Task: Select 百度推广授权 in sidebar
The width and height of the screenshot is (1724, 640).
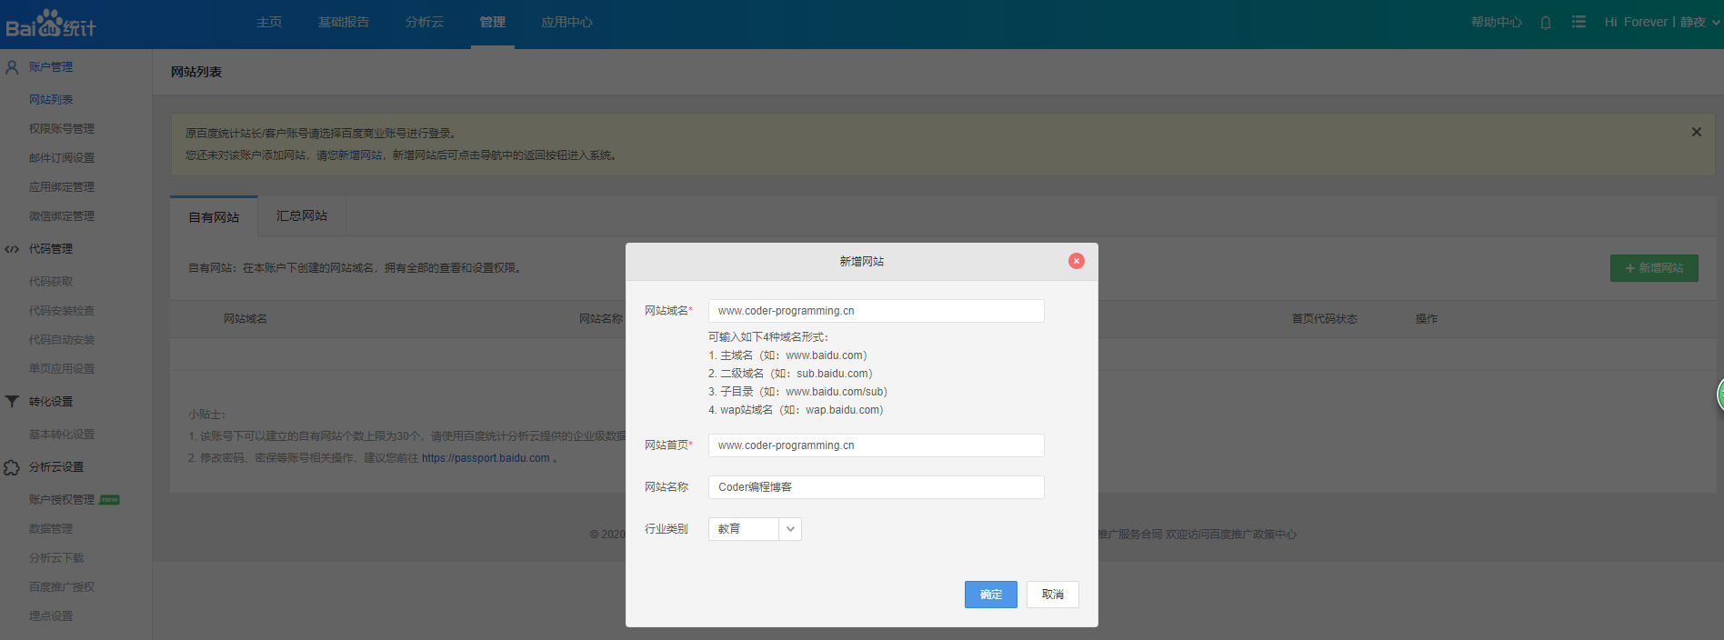Action: (62, 586)
